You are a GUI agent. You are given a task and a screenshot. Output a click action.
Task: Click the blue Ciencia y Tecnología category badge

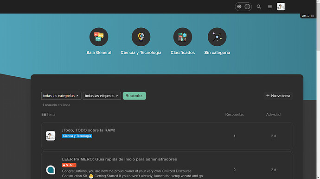click(77, 136)
